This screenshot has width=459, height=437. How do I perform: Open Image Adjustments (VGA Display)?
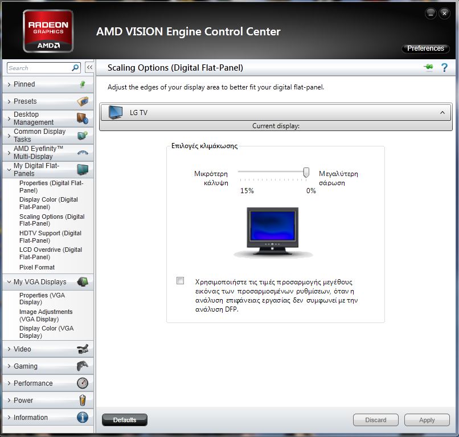(x=46, y=315)
